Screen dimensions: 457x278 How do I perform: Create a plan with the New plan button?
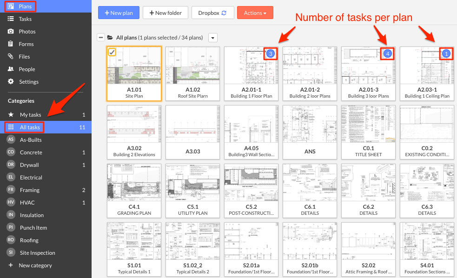[x=119, y=13]
